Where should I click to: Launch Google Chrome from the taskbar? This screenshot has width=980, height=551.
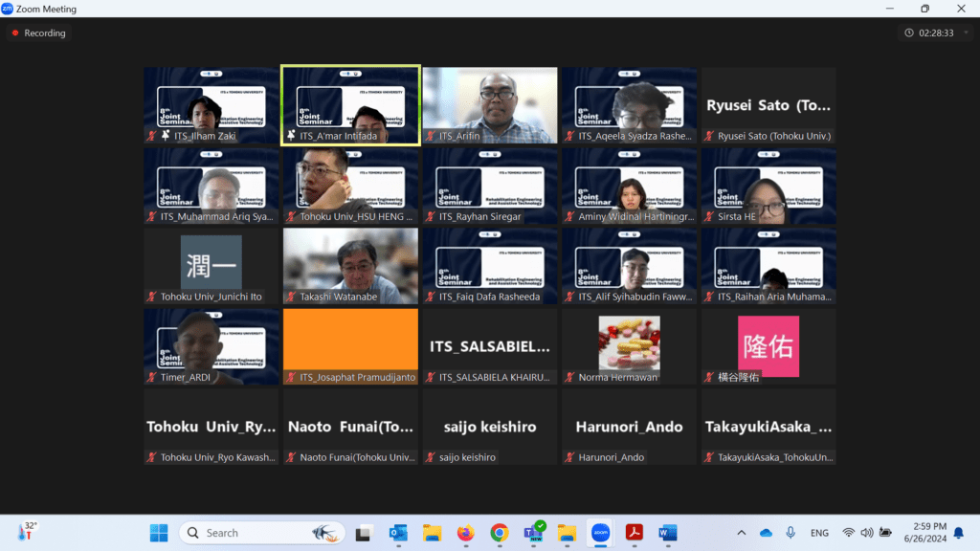tap(499, 533)
